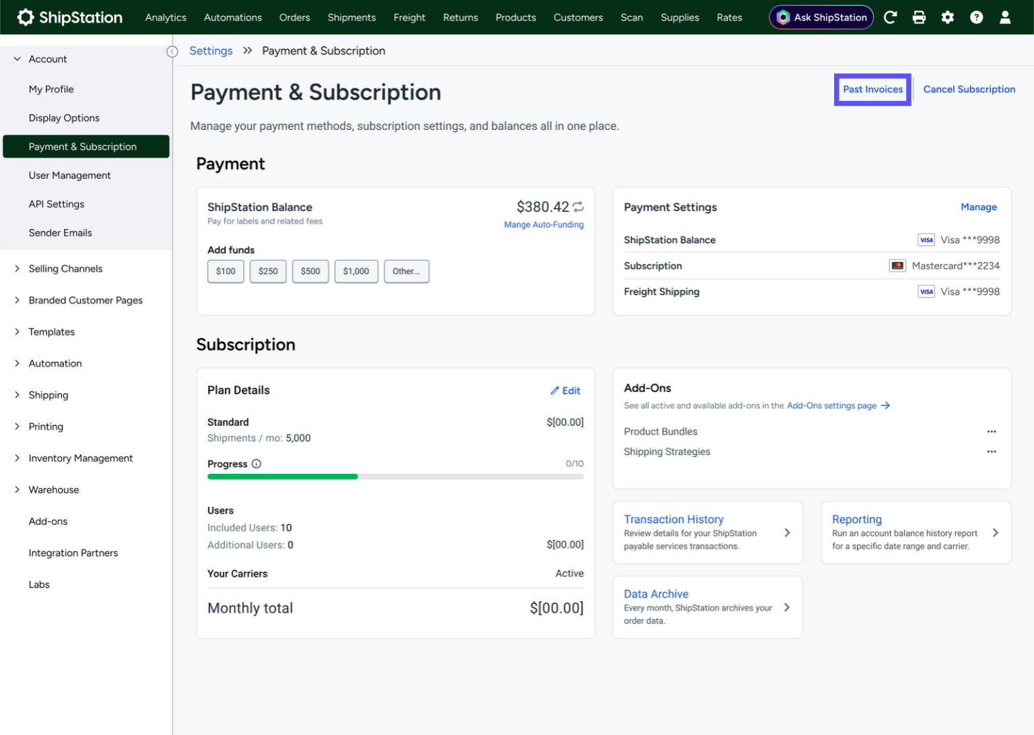This screenshot has height=735, width=1034.
Task: Open Customers in top navigation
Action: (578, 17)
